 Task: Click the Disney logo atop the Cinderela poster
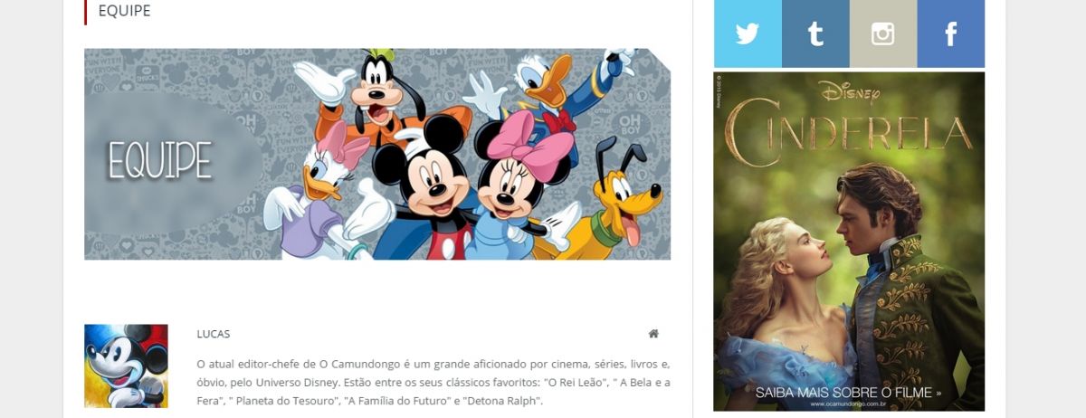pos(849,90)
